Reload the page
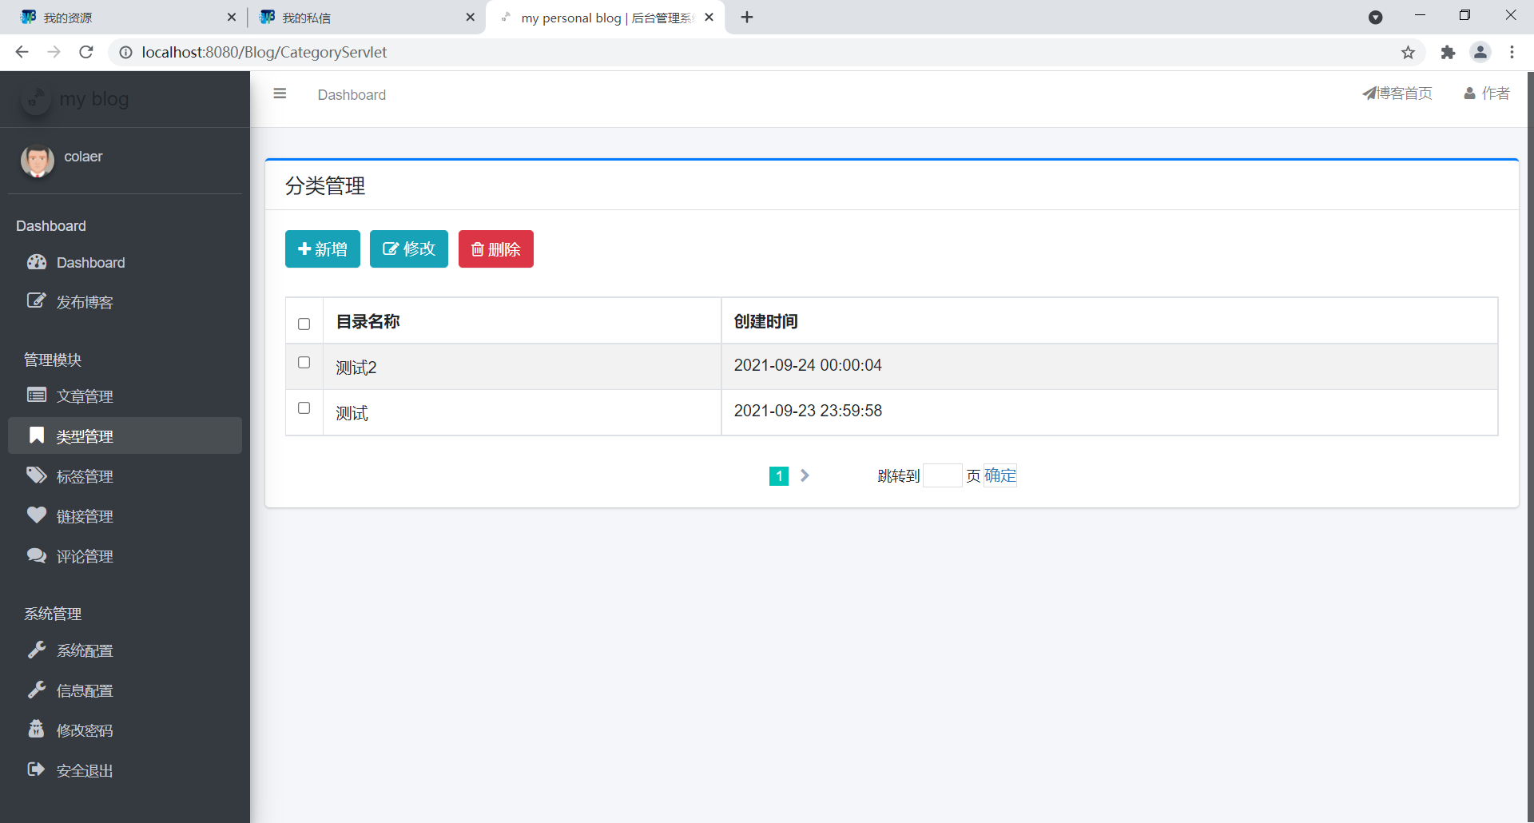 point(86,52)
